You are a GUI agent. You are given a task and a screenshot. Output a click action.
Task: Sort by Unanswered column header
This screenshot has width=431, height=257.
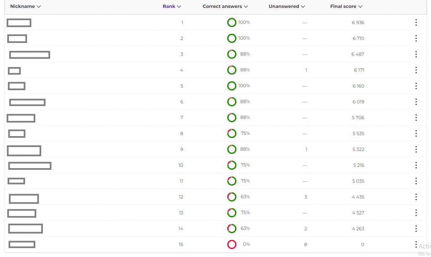coord(287,7)
